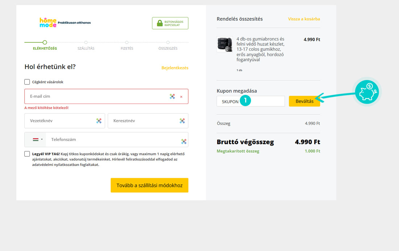Click the Vissza a kosárba link
This screenshot has height=251, width=399.
pos(304,19)
